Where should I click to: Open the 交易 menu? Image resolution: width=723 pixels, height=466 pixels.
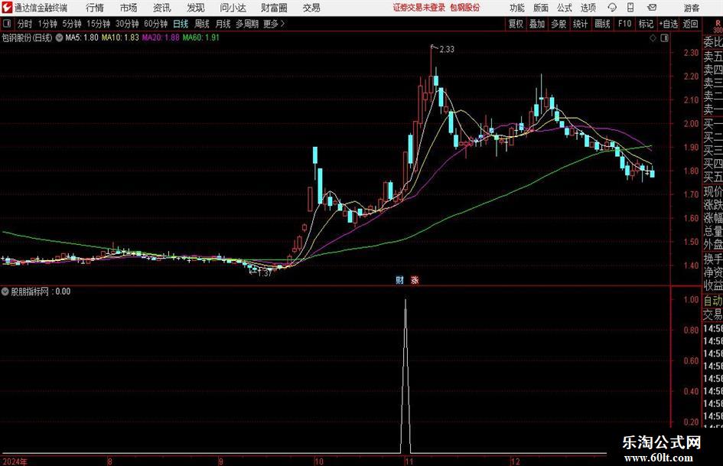coord(311,8)
